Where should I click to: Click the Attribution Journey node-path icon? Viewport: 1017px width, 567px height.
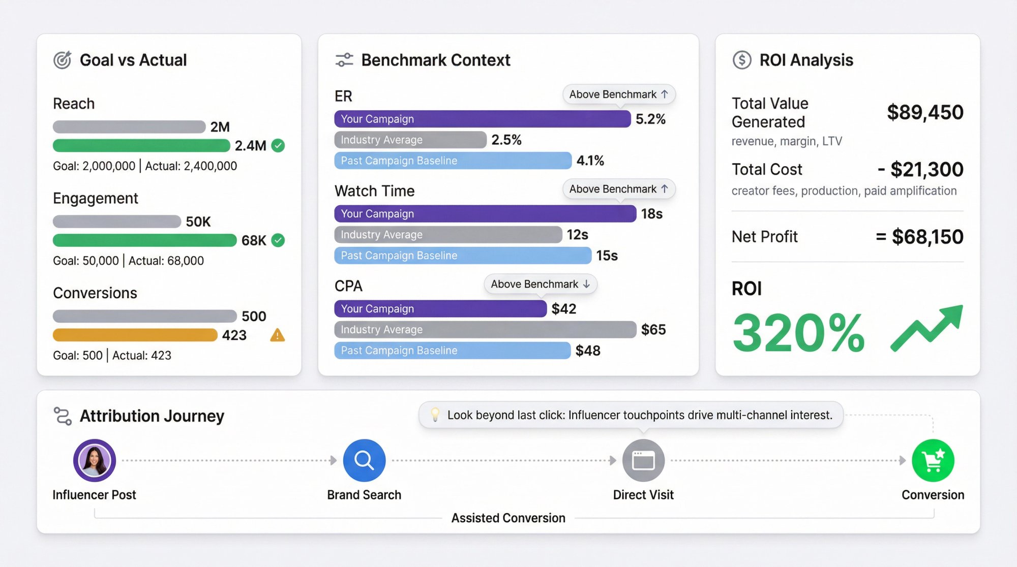point(62,416)
